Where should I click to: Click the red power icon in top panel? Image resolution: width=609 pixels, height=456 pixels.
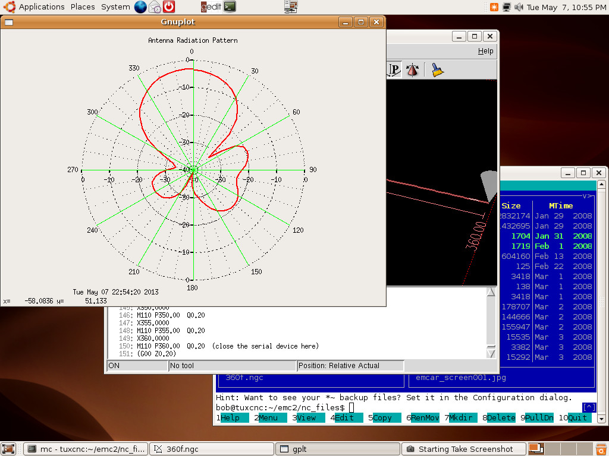point(169,7)
